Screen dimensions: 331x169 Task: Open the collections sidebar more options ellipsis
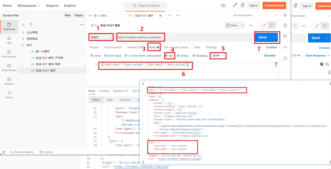click(82, 25)
